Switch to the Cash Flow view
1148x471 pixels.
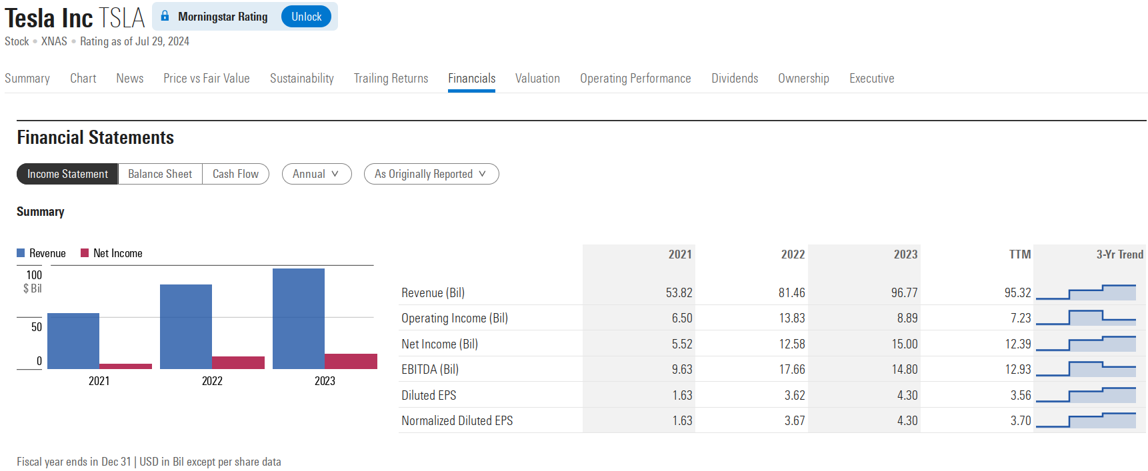tap(235, 174)
